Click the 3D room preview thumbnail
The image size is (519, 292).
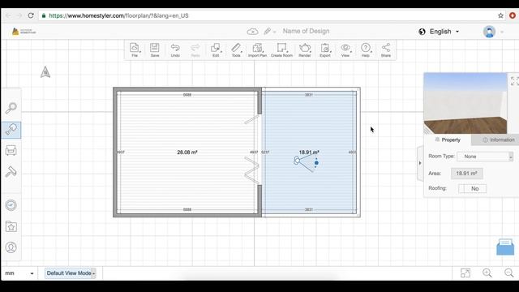[x=465, y=103]
